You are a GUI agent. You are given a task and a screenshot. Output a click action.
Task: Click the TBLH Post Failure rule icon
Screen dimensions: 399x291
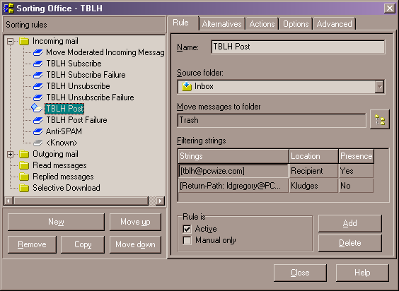click(x=38, y=120)
